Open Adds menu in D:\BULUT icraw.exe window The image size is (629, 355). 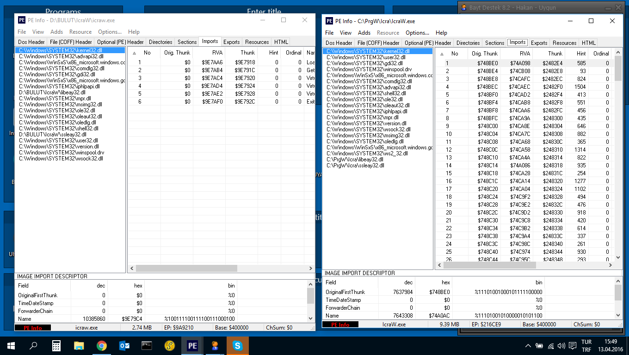[56, 32]
